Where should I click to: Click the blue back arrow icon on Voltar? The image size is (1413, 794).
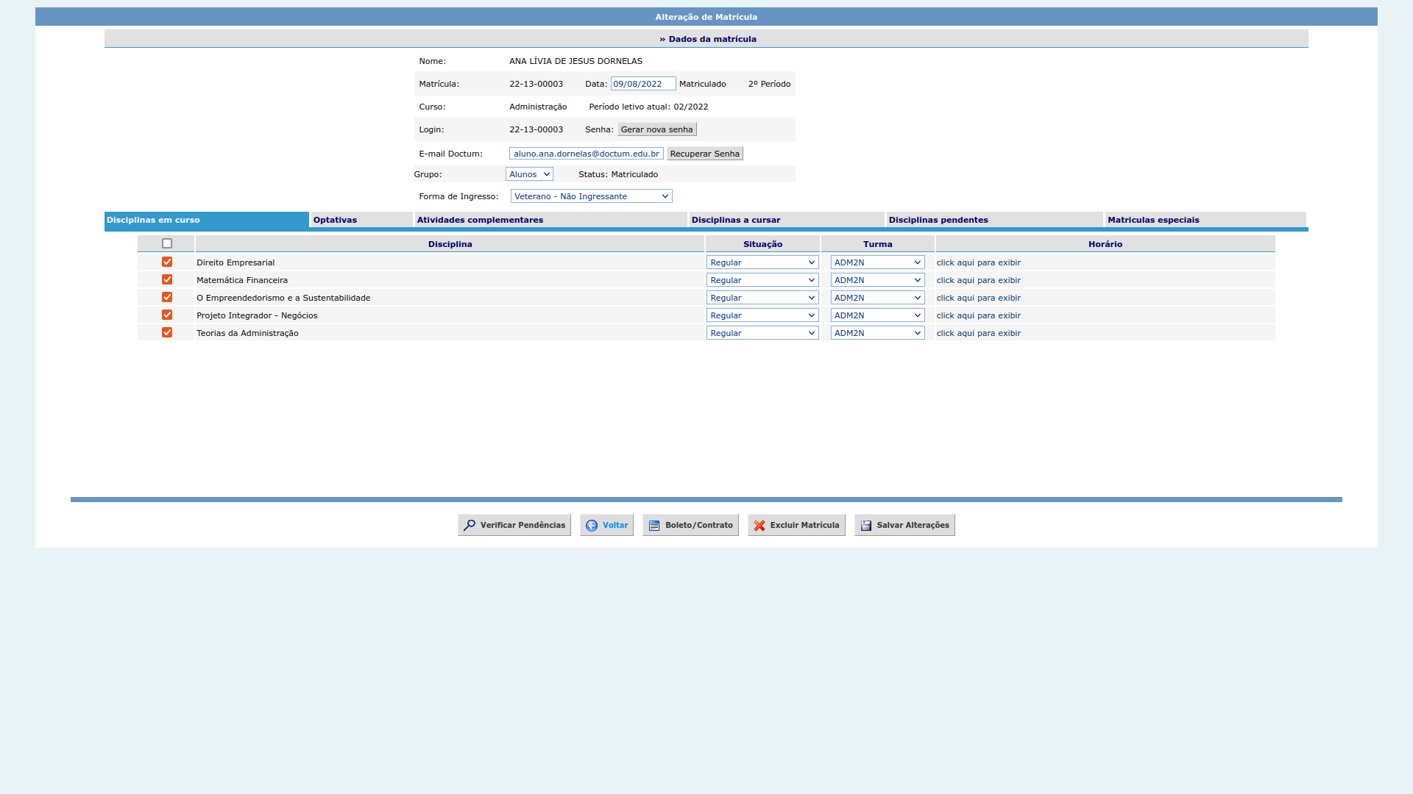click(592, 526)
